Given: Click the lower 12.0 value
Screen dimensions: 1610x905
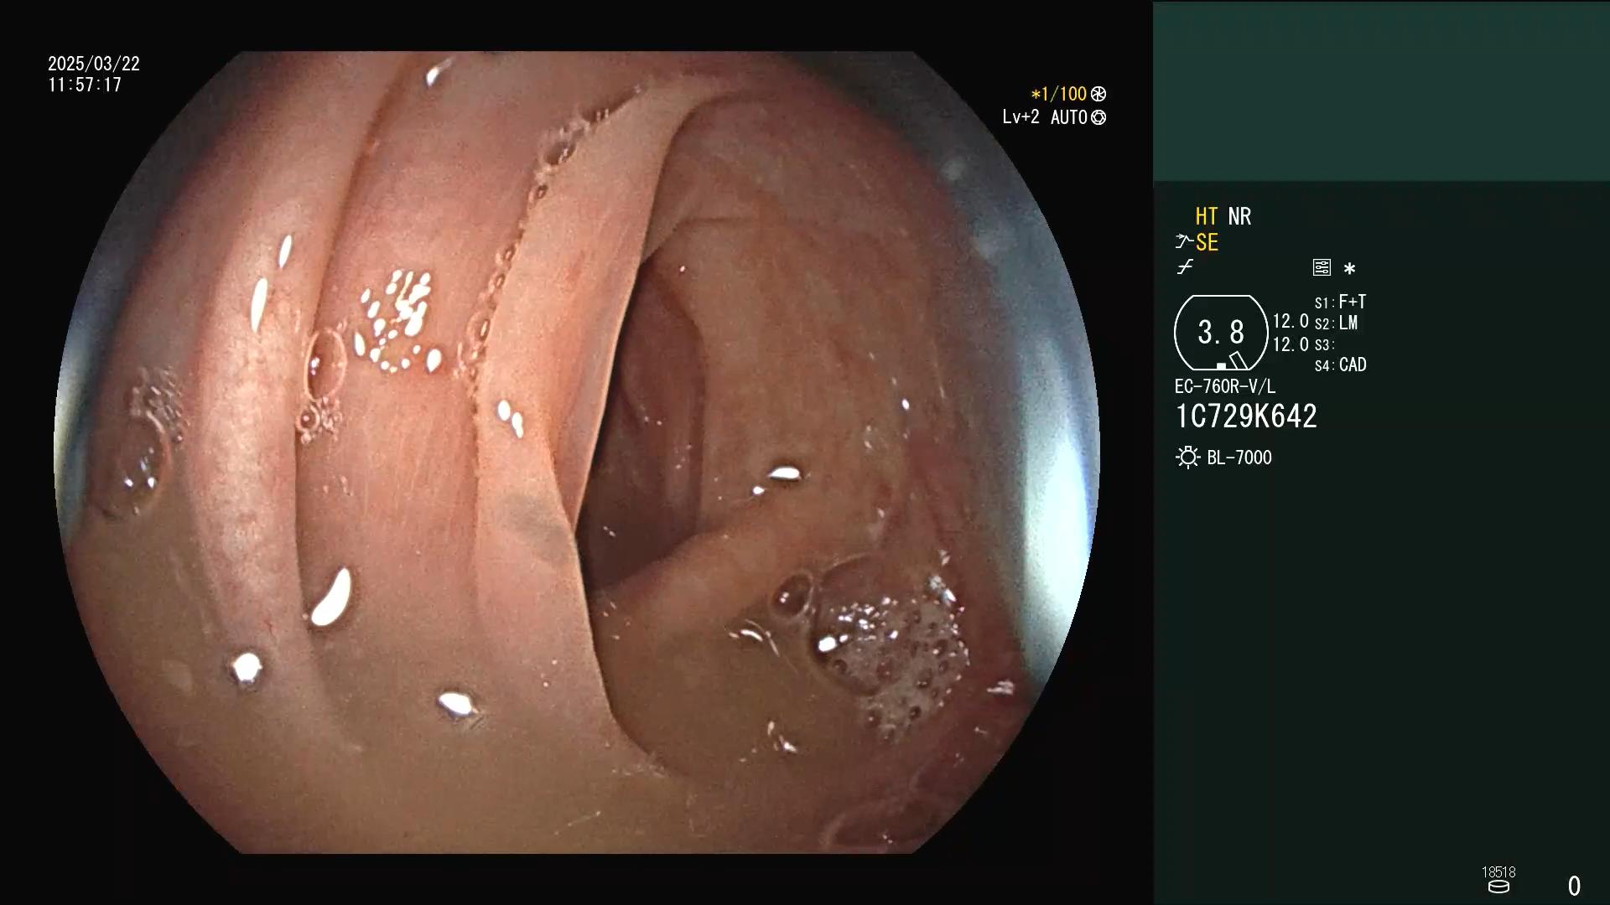Looking at the screenshot, I should pos(1291,344).
